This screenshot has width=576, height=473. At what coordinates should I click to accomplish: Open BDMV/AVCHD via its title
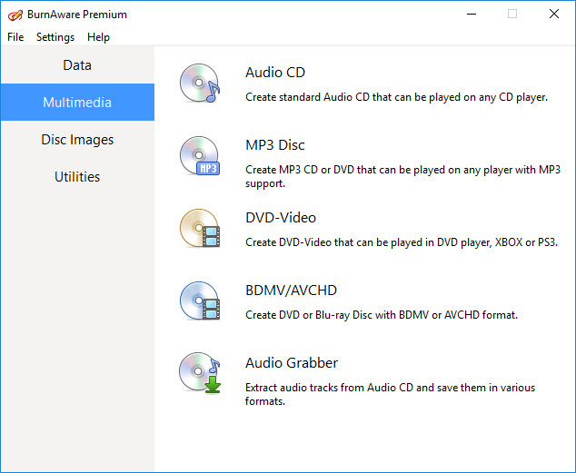click(x=291, y=291)
